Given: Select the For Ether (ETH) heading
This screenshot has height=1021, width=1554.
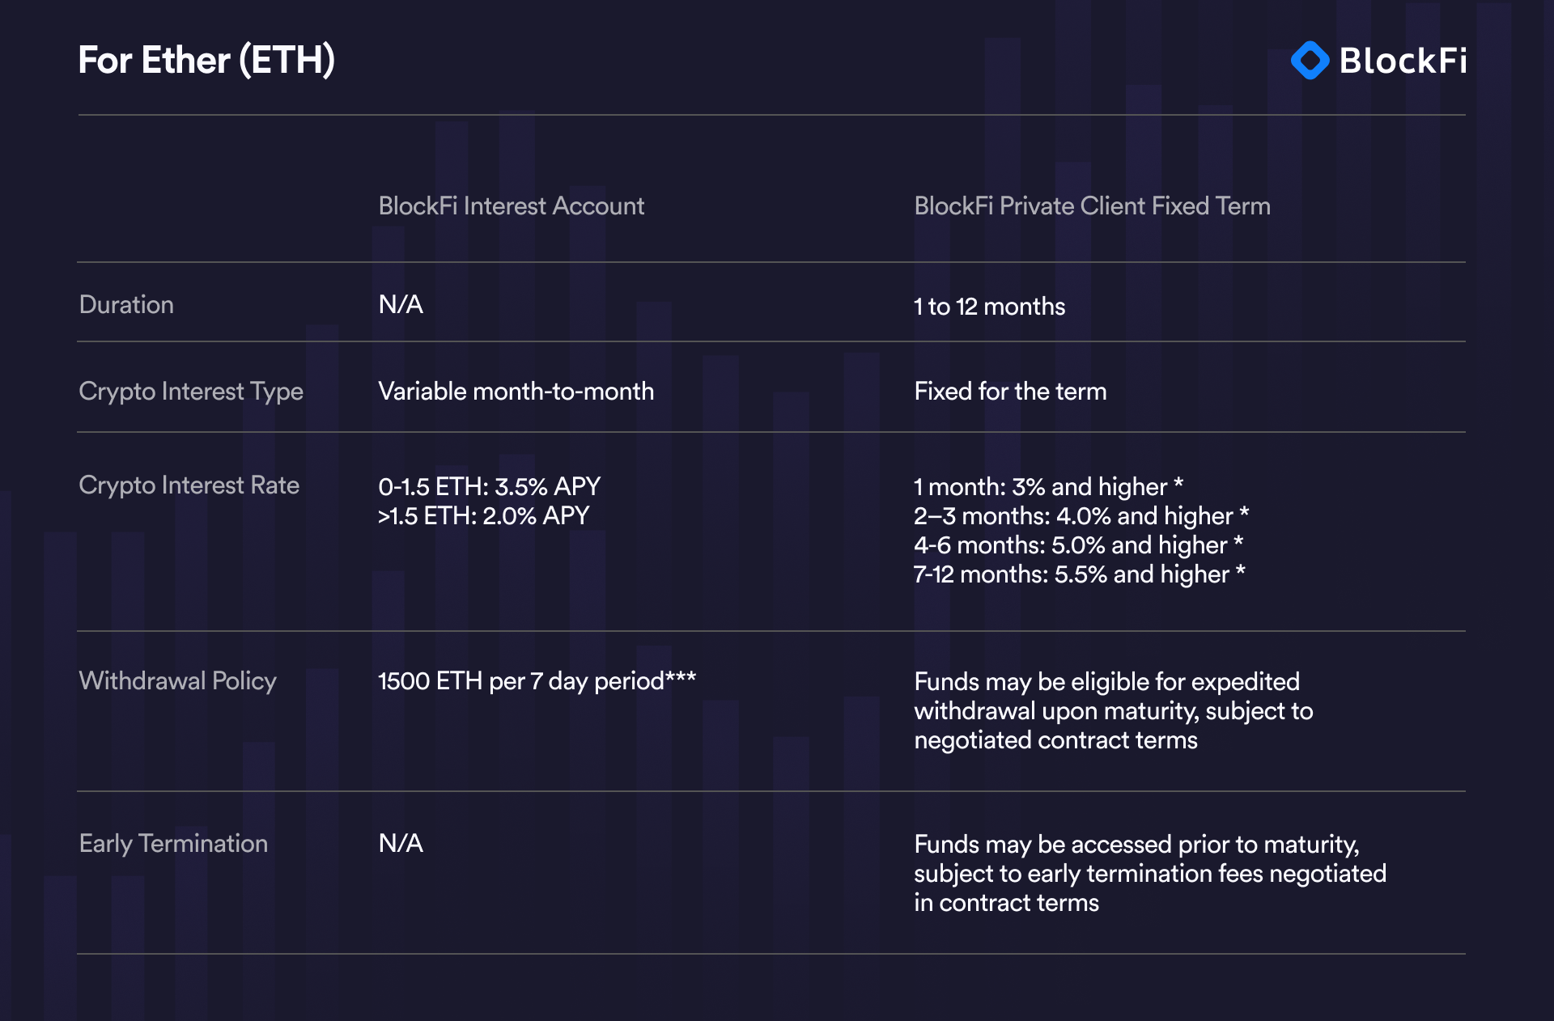Looking at the screenshot, I should pyautogui.click(x=206, y=61).
